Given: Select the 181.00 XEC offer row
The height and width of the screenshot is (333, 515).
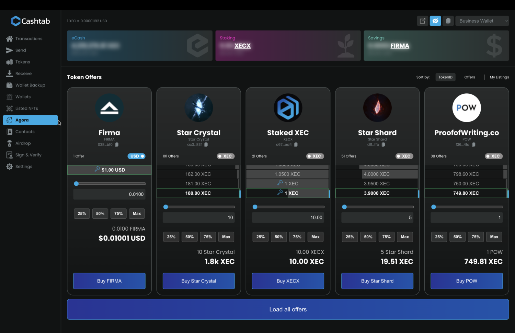Looking at the screenshot, I should [x=198, y=184].
